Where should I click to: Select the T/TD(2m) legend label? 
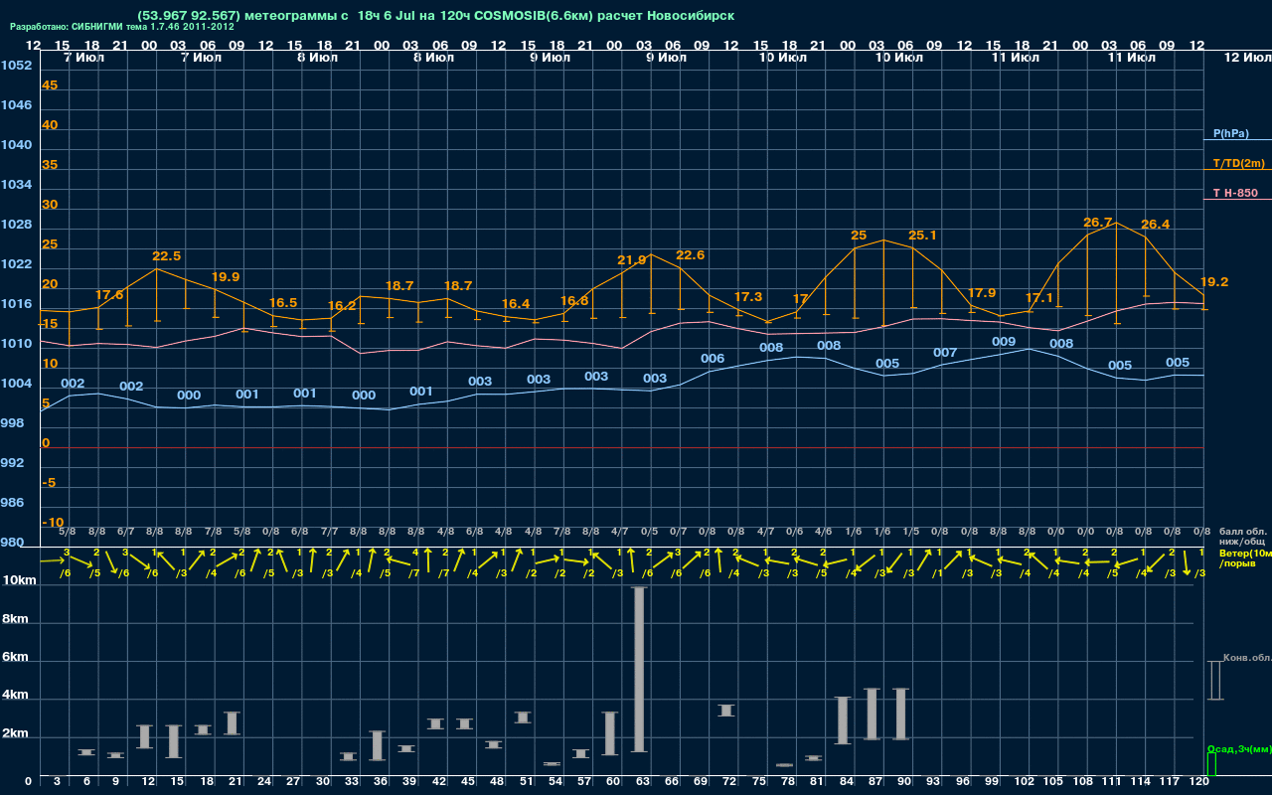point(1238,163)
